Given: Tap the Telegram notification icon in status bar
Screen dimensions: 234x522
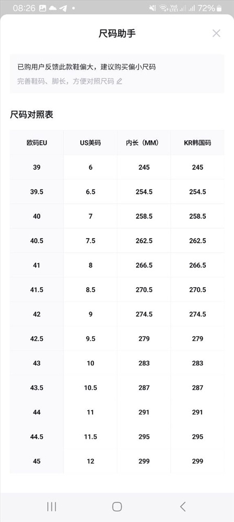Looking at the screenshot, I should (x=63, y=8).
